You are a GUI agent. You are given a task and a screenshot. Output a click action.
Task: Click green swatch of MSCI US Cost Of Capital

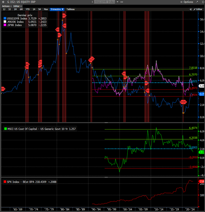[x=4, y=128]
